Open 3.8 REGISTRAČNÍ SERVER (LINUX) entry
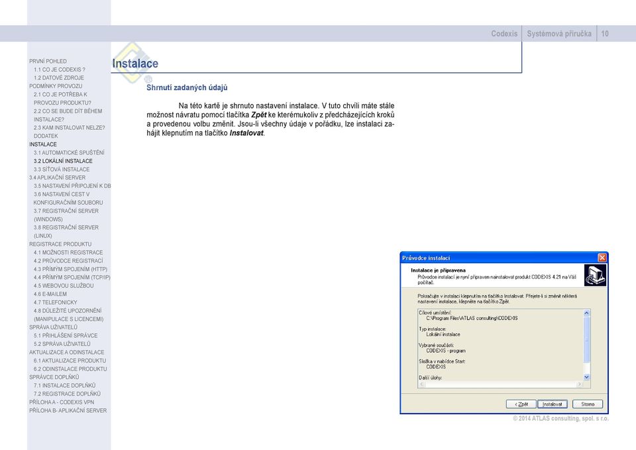Image resolution: width=636 pixels, height=450 pixels. (66, 232)
